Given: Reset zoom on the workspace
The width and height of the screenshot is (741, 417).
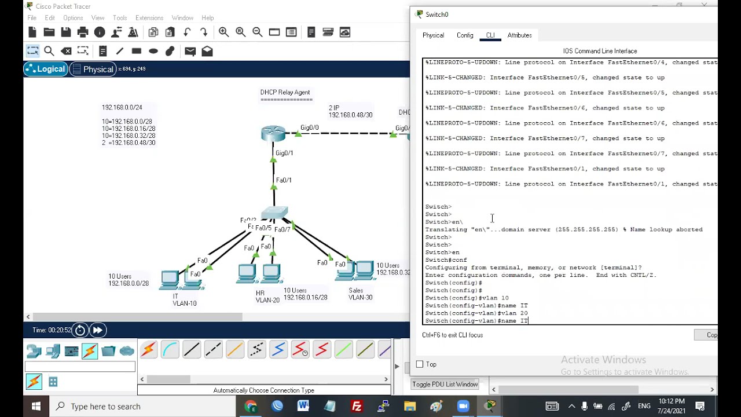Looking at the screenshot, I should pyautogui.click(x=240, y=32).
